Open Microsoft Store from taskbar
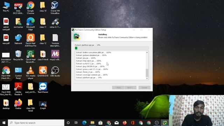This screenshot has width=224, height=126. 100,123
